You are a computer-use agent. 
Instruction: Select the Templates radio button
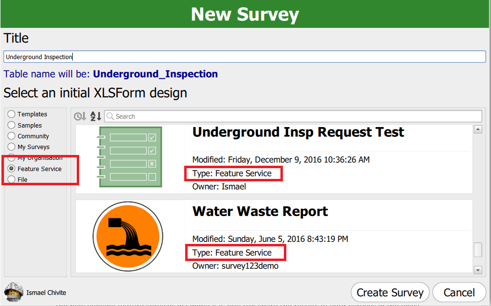pyautogui.click(x=12, y=114)
